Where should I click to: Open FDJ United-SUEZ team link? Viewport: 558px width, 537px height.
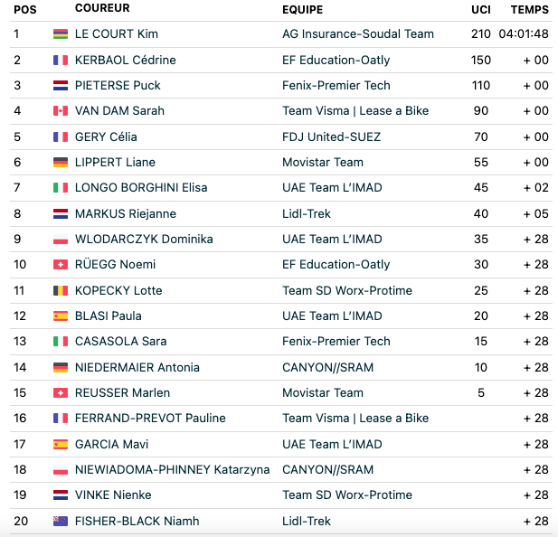331,137
